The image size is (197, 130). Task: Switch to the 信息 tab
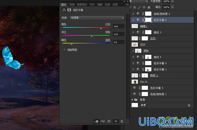coord(115,5)
